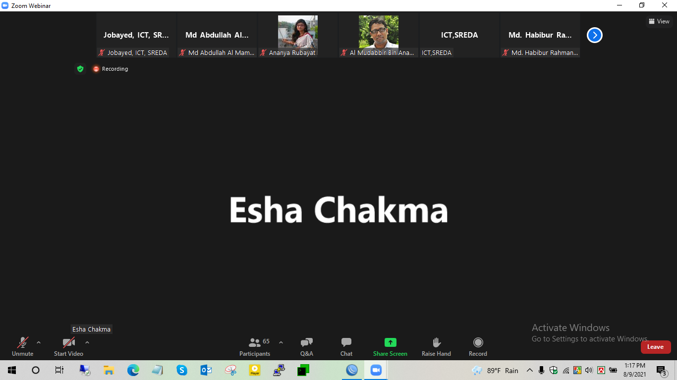Show hidden system tray icons

tap(529, 370)
